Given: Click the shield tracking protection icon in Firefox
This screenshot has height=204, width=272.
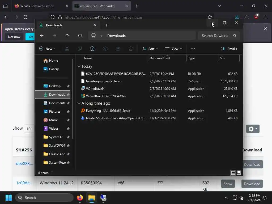Looking at the screenshot, I should pos(53,17).
